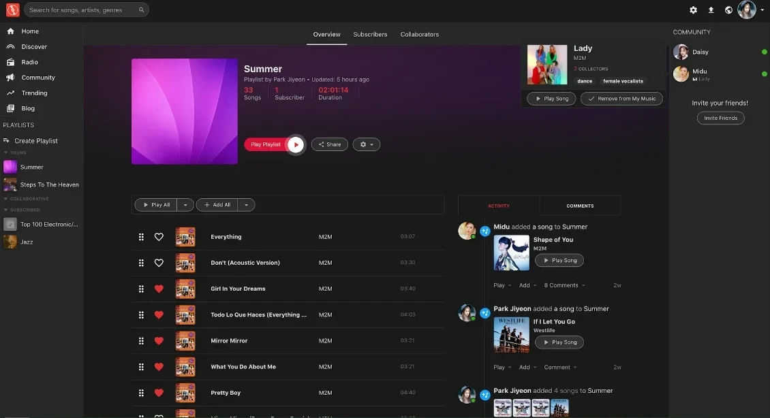Click the dance tag on Lady card
Image resolution: width=770 pixels, height=418 pixels.
pos(585,81)
